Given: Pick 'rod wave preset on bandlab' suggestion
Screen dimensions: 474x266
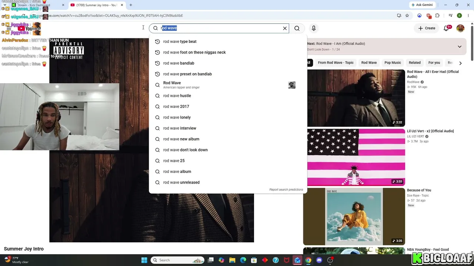Looking at the screenshot, I should pyautogui.click(x=228, y=74).
